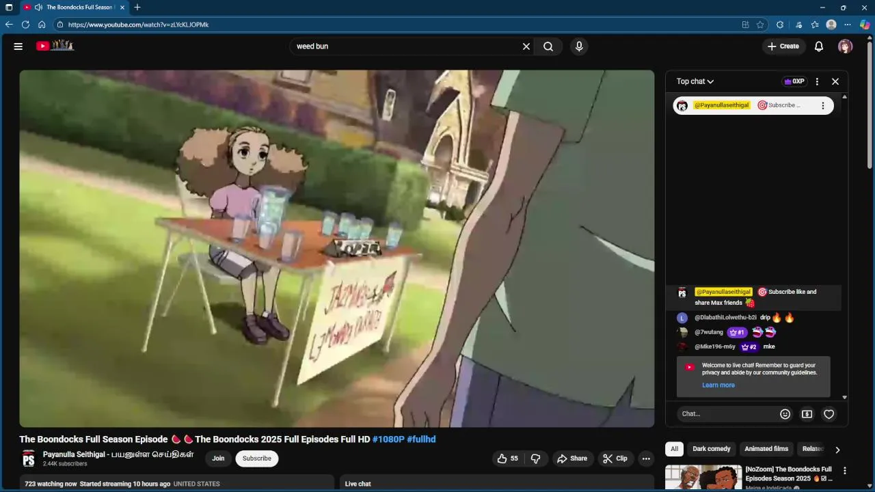
Task: Subscribe to Payanulla Seithigal
Action: 257,459
